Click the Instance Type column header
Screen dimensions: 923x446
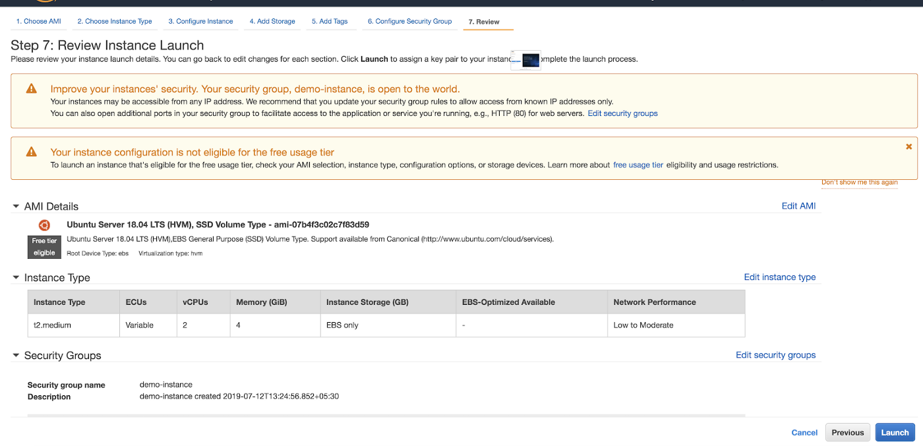pyautogui.click(x=73, y=302)
